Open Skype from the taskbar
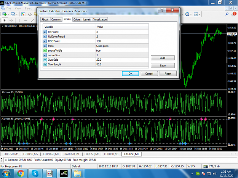This screenshot has height=178, width=238. coord(35,173)
